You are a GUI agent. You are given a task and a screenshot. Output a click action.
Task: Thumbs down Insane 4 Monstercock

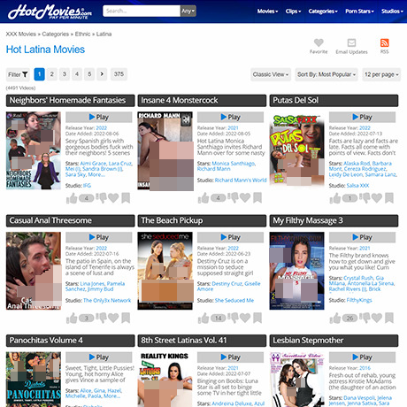tap(234, 198)
